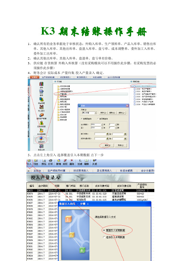Open the 应收款管理 module icon
The image size is (184, 261).
pos(41,123)
